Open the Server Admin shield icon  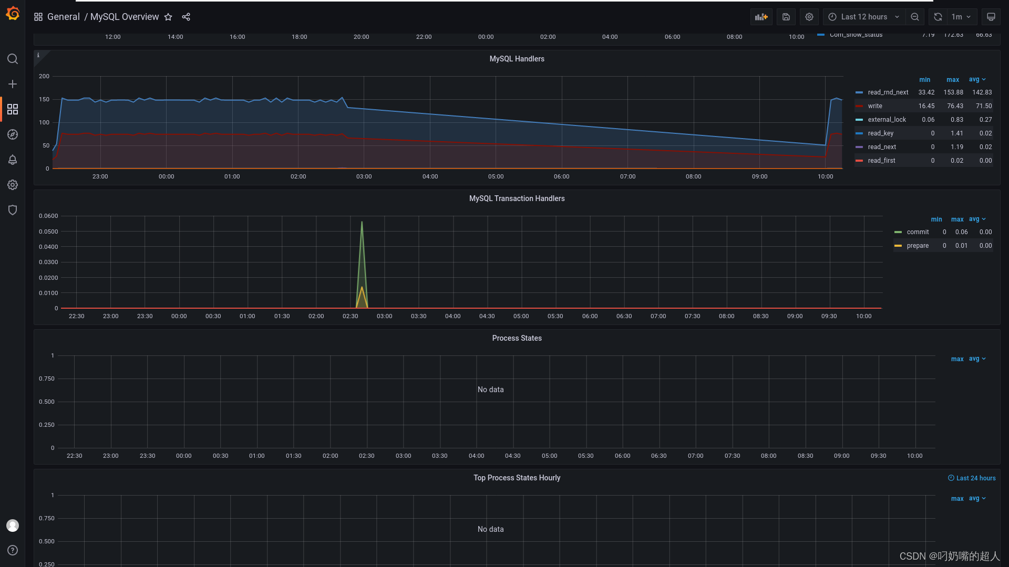click(x=13, y=210)
